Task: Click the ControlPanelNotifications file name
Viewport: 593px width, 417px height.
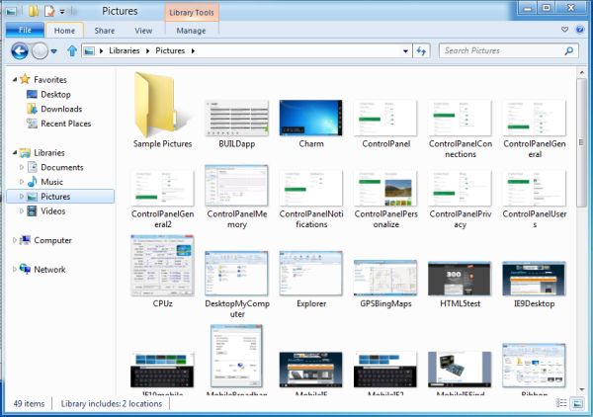Action: point(311,219)
